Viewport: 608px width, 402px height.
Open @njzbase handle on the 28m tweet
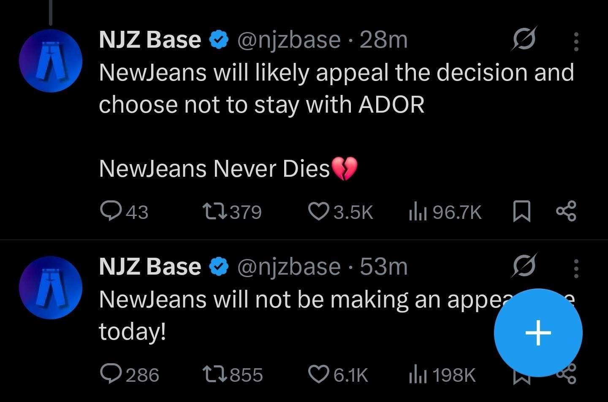[289, 40]
